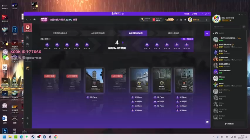Click the user avatar in top bar
The height and width of the screenshot is (140, 250).
point(190,20)
